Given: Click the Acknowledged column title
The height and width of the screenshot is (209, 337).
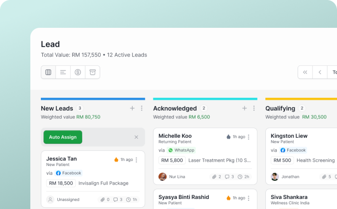Looking at the screenshot, I should [x=175, y=108].
